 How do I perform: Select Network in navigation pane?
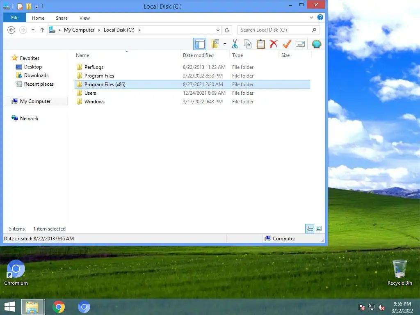point(29,119)
